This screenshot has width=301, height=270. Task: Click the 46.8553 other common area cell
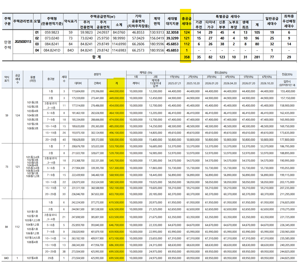(138, 33)
